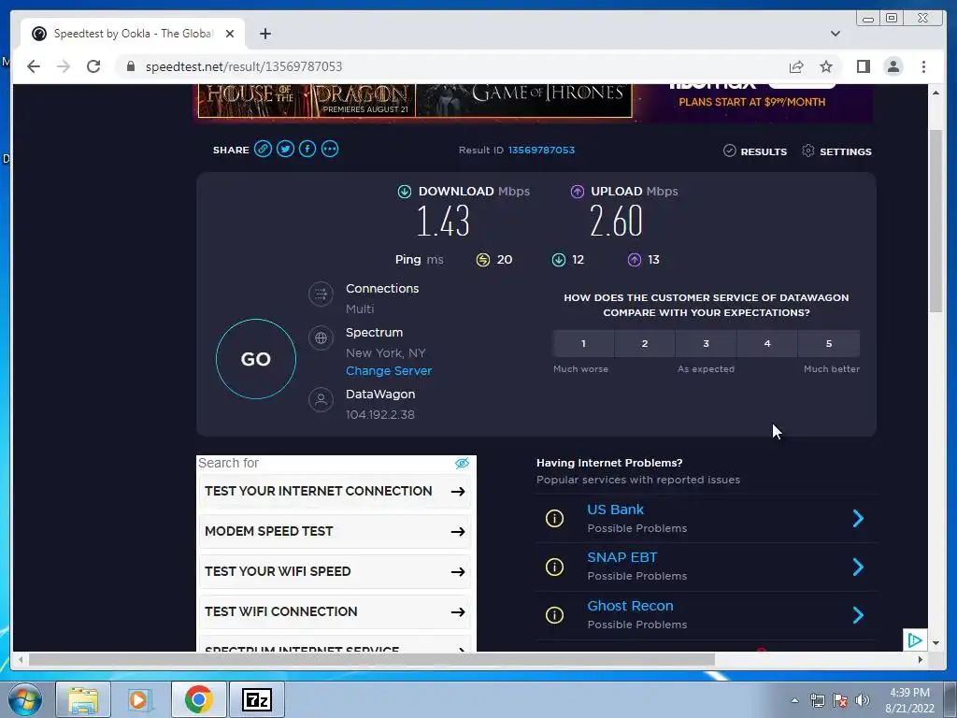The image size is (957, 718).
Task: Select the Speedtest by Ookla tab
Action: click(133, 34)
